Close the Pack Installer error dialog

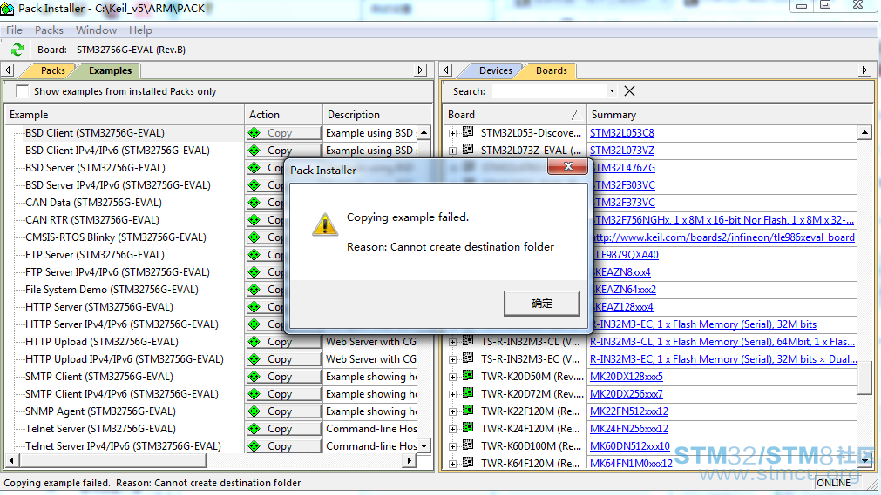[x=568, y=166]
